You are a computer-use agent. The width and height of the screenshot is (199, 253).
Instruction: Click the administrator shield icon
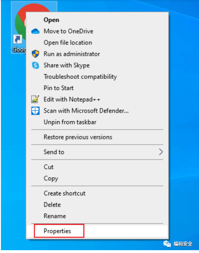(35, 54)
